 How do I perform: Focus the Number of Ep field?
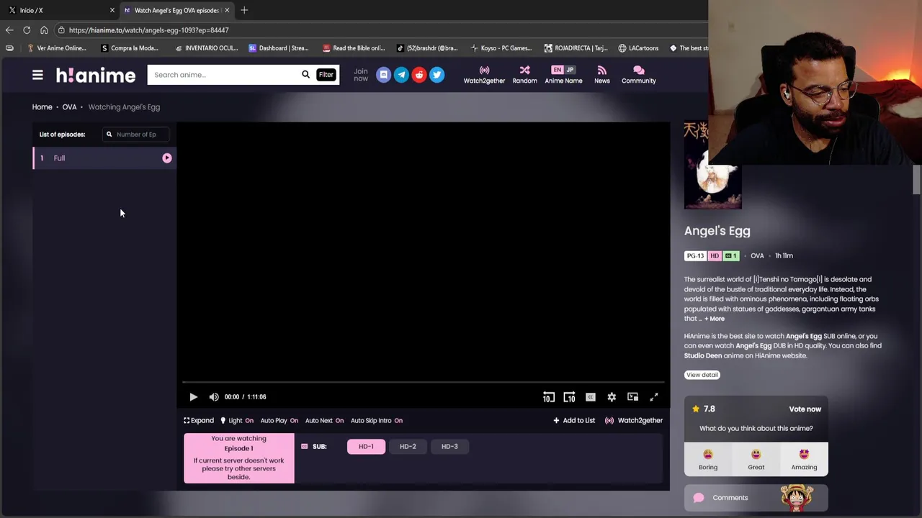tap(136, 135)
